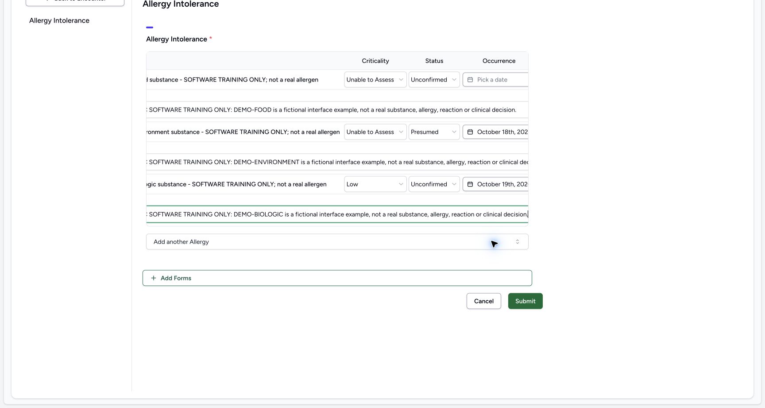The height and width of the screenshot is (408, 765).
Task: Click the Criticality column header
Action: pyautogui.click(x=375, y=61)
